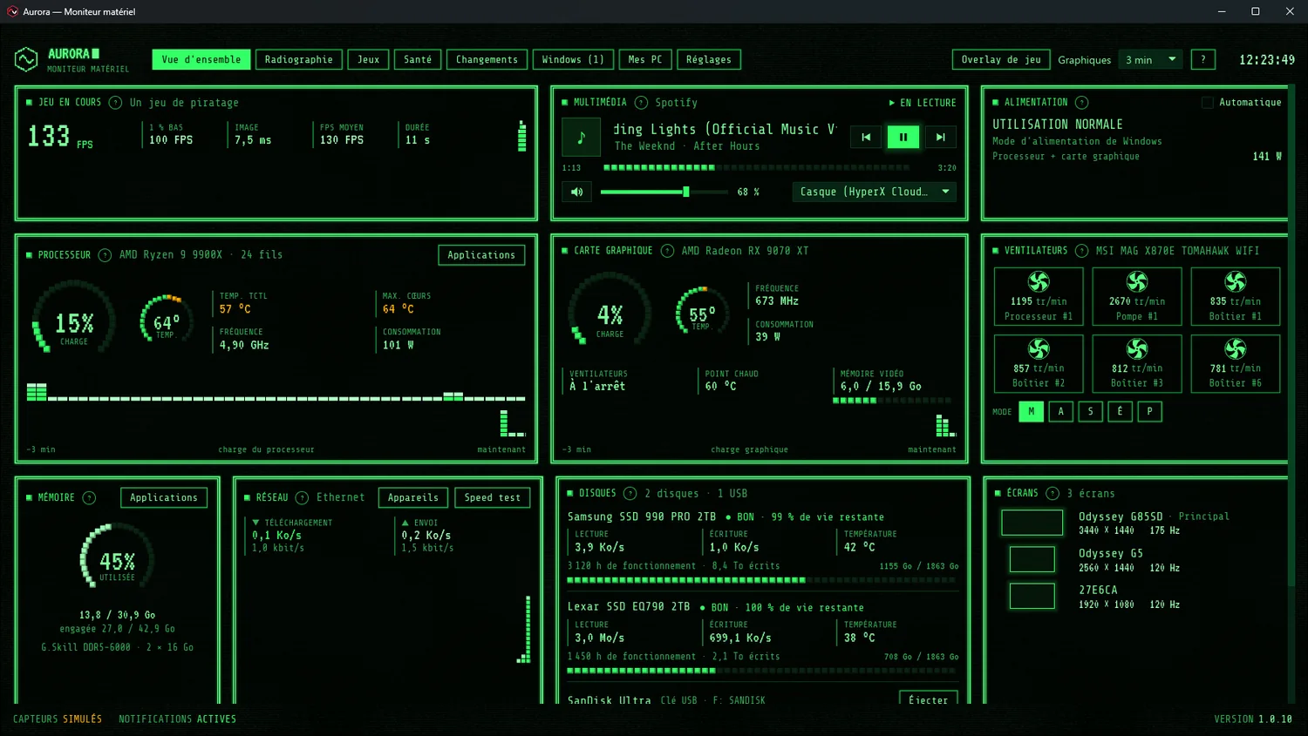
Task: Set fan mode to P
Action: (1150, 411)
